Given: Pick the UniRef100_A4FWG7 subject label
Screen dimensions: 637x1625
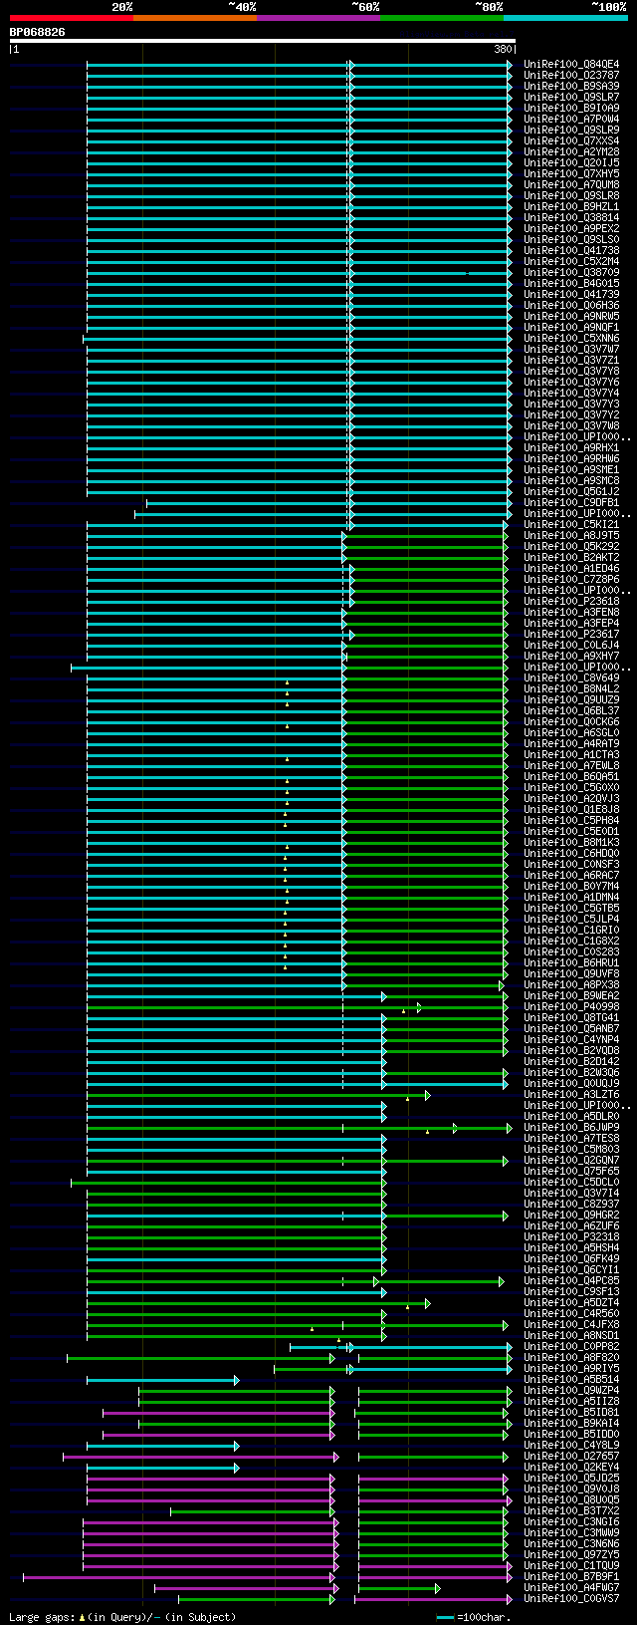Looking at the screenshot, I should pos(571,1588).
